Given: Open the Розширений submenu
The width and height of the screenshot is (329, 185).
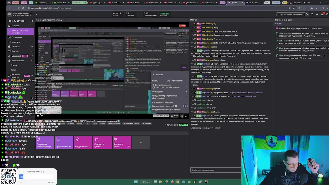Looking at the screenshot, I should 170,91.
